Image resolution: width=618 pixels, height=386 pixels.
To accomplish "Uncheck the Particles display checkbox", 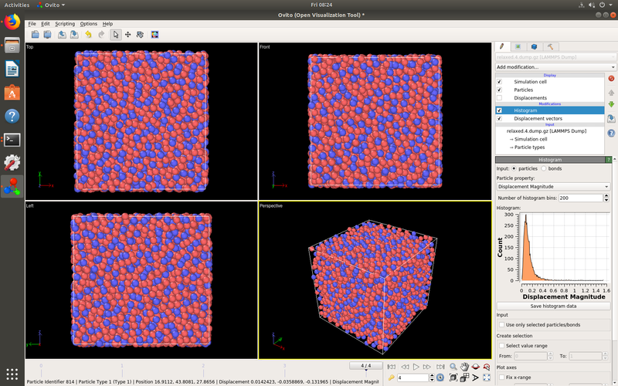I will tap(499, 90).
